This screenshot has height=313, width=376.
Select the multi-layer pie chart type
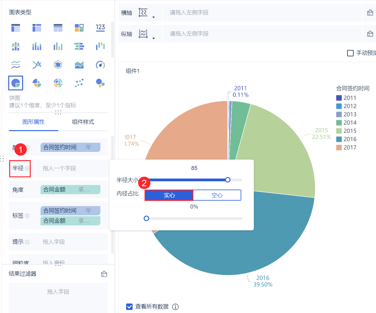[58, 83]
